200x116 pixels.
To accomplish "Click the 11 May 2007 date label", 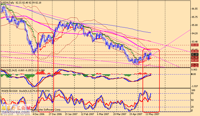I will 152,114.
